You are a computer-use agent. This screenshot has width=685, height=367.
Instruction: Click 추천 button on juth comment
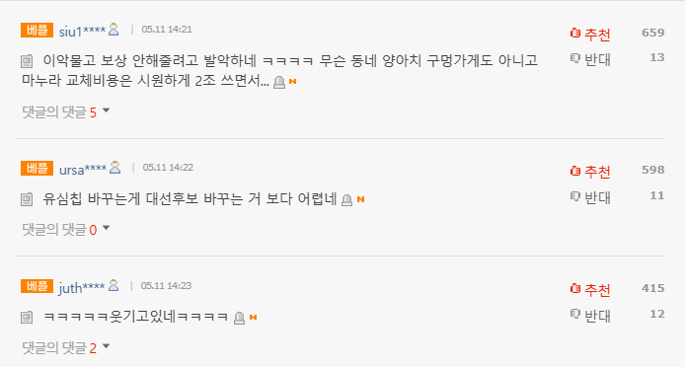pos(590,289)
